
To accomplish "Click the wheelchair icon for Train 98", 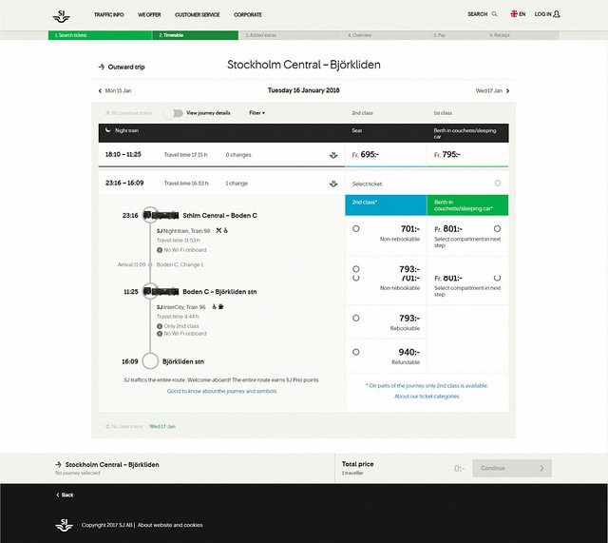I will pyautogui.click(x=226, y=230).
